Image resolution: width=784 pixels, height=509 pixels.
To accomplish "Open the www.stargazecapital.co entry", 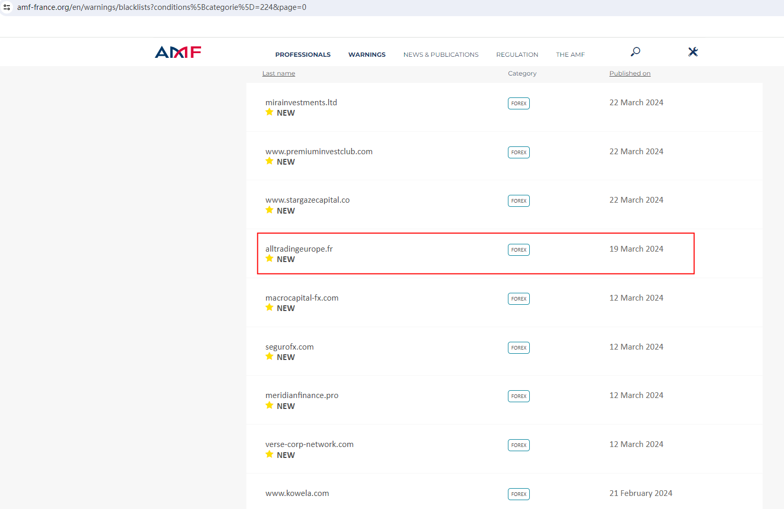I will tap(307, 200).
